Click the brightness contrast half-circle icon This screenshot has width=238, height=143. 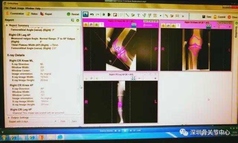(x=103, y=15)
